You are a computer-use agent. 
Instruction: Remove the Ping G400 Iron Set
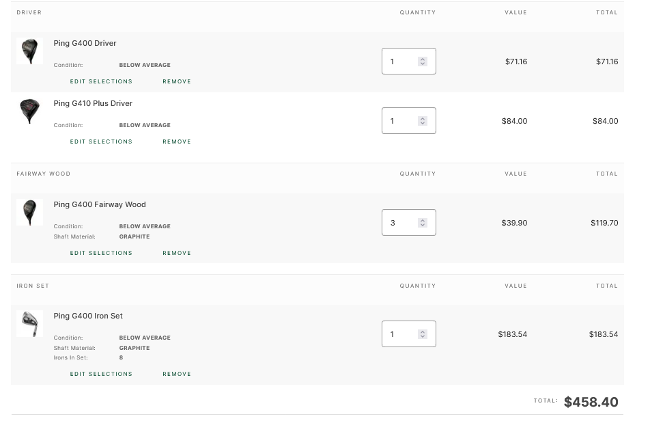(x=177, y=374)
